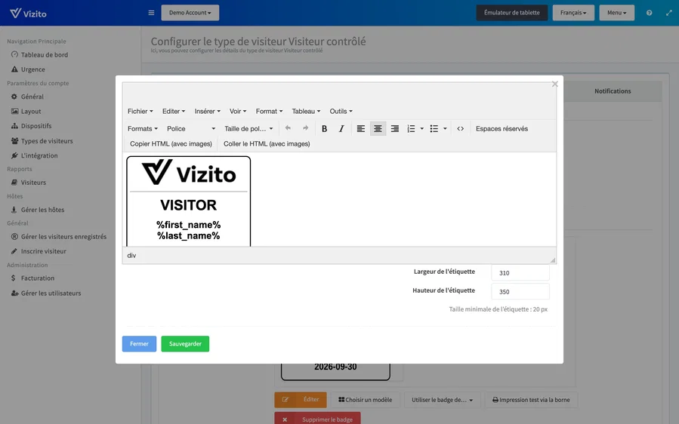Go to Urgence in the sidebar
679x424 pixels.
click(28, 69)
